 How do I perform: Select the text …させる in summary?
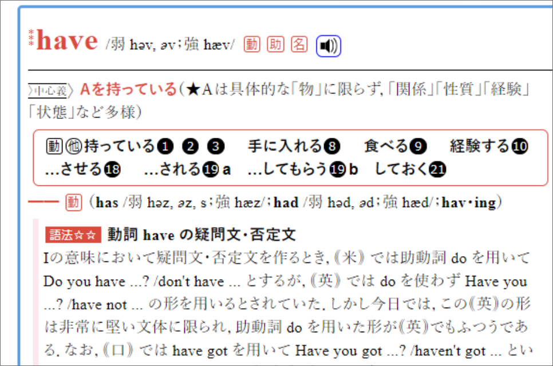click(x=74, y=169)
